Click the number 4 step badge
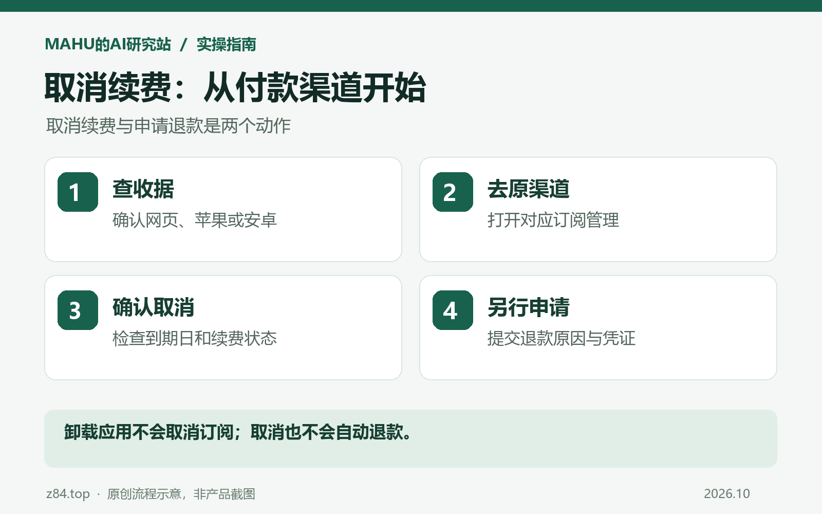Viewport: 822px width, 514px height. [x=453, y=310]
